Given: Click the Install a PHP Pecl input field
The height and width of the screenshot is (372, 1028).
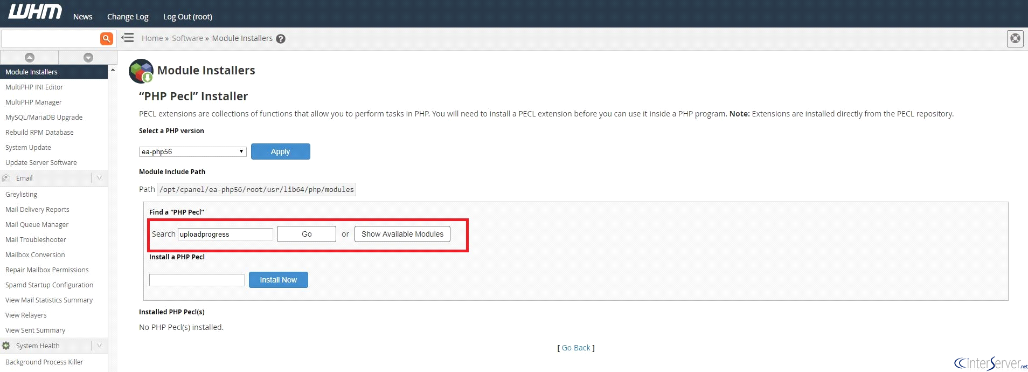Looking at the screenshot, I should (x=197, y=280).
